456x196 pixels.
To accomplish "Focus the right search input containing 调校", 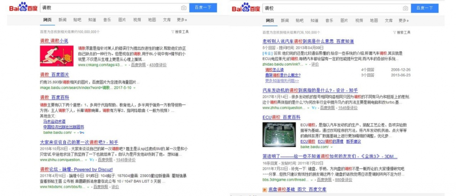I will tap(331, 8).
